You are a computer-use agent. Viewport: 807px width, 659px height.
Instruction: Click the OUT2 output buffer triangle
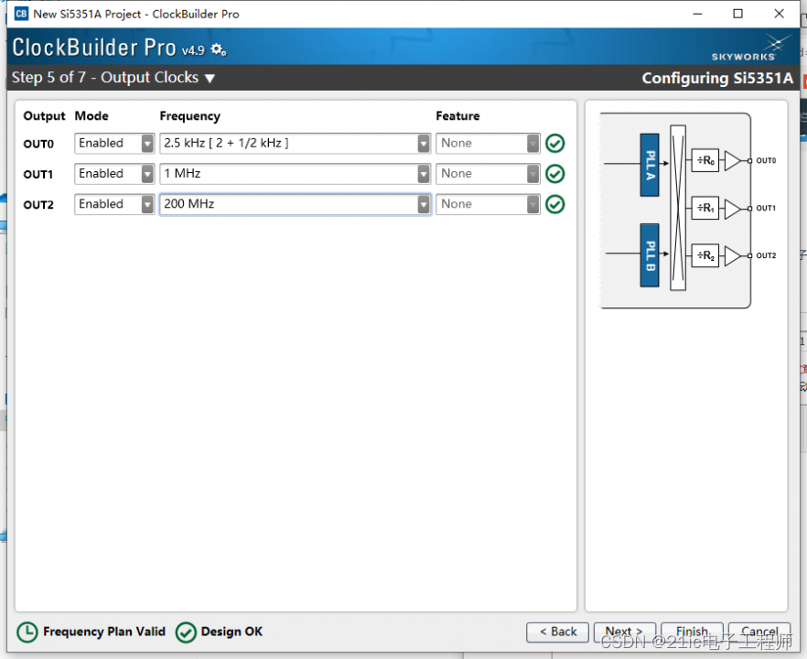pyautogui.click(x=732, y=255)
